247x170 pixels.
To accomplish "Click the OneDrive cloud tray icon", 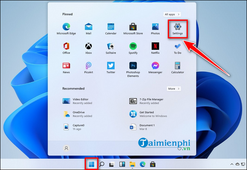I will [237, 164].
